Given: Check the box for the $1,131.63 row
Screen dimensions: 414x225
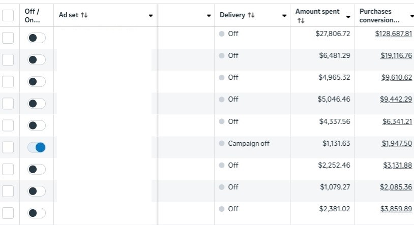Looking at the screenshot, I should pos(8,147).
